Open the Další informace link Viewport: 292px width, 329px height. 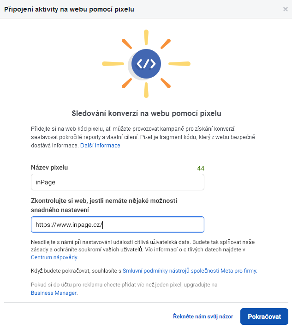[x=100, y=146]
